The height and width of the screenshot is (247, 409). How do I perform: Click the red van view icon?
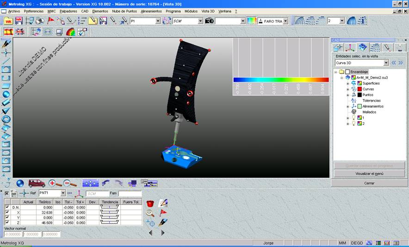pyautogui.click(x=37, y=183)
